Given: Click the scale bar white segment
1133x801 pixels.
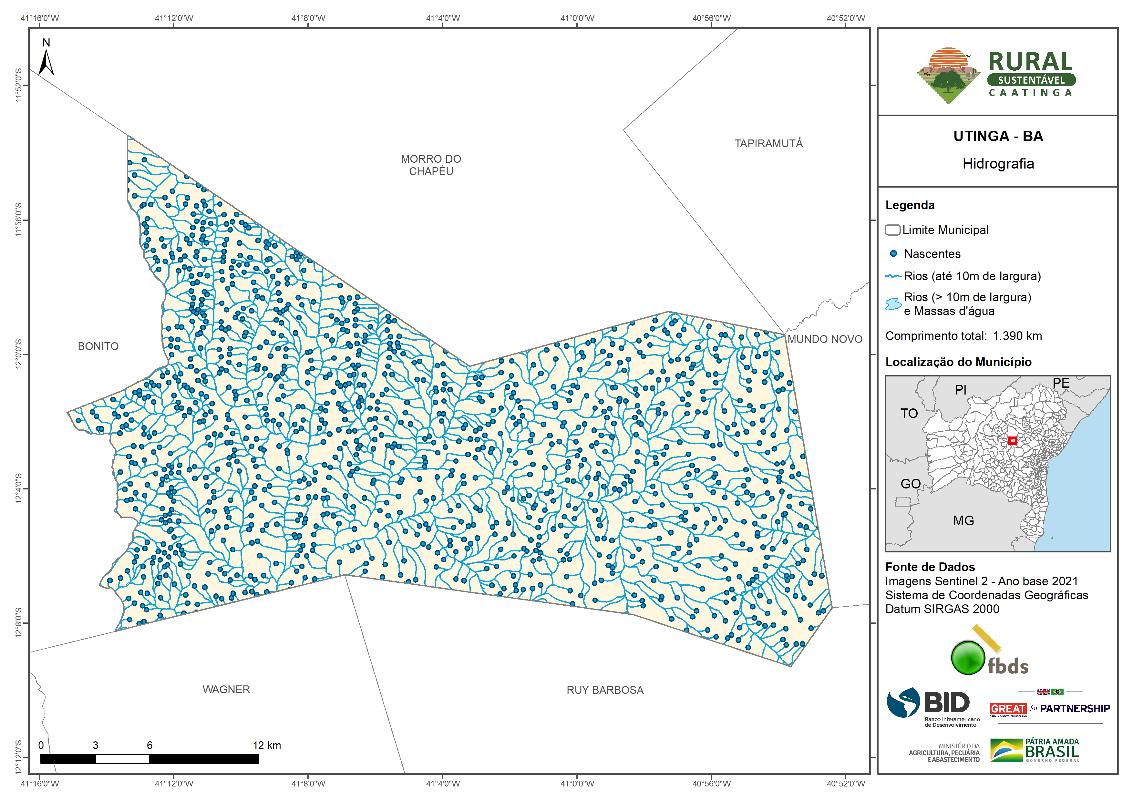Looking at the screenshot, I should coord(122,759).
